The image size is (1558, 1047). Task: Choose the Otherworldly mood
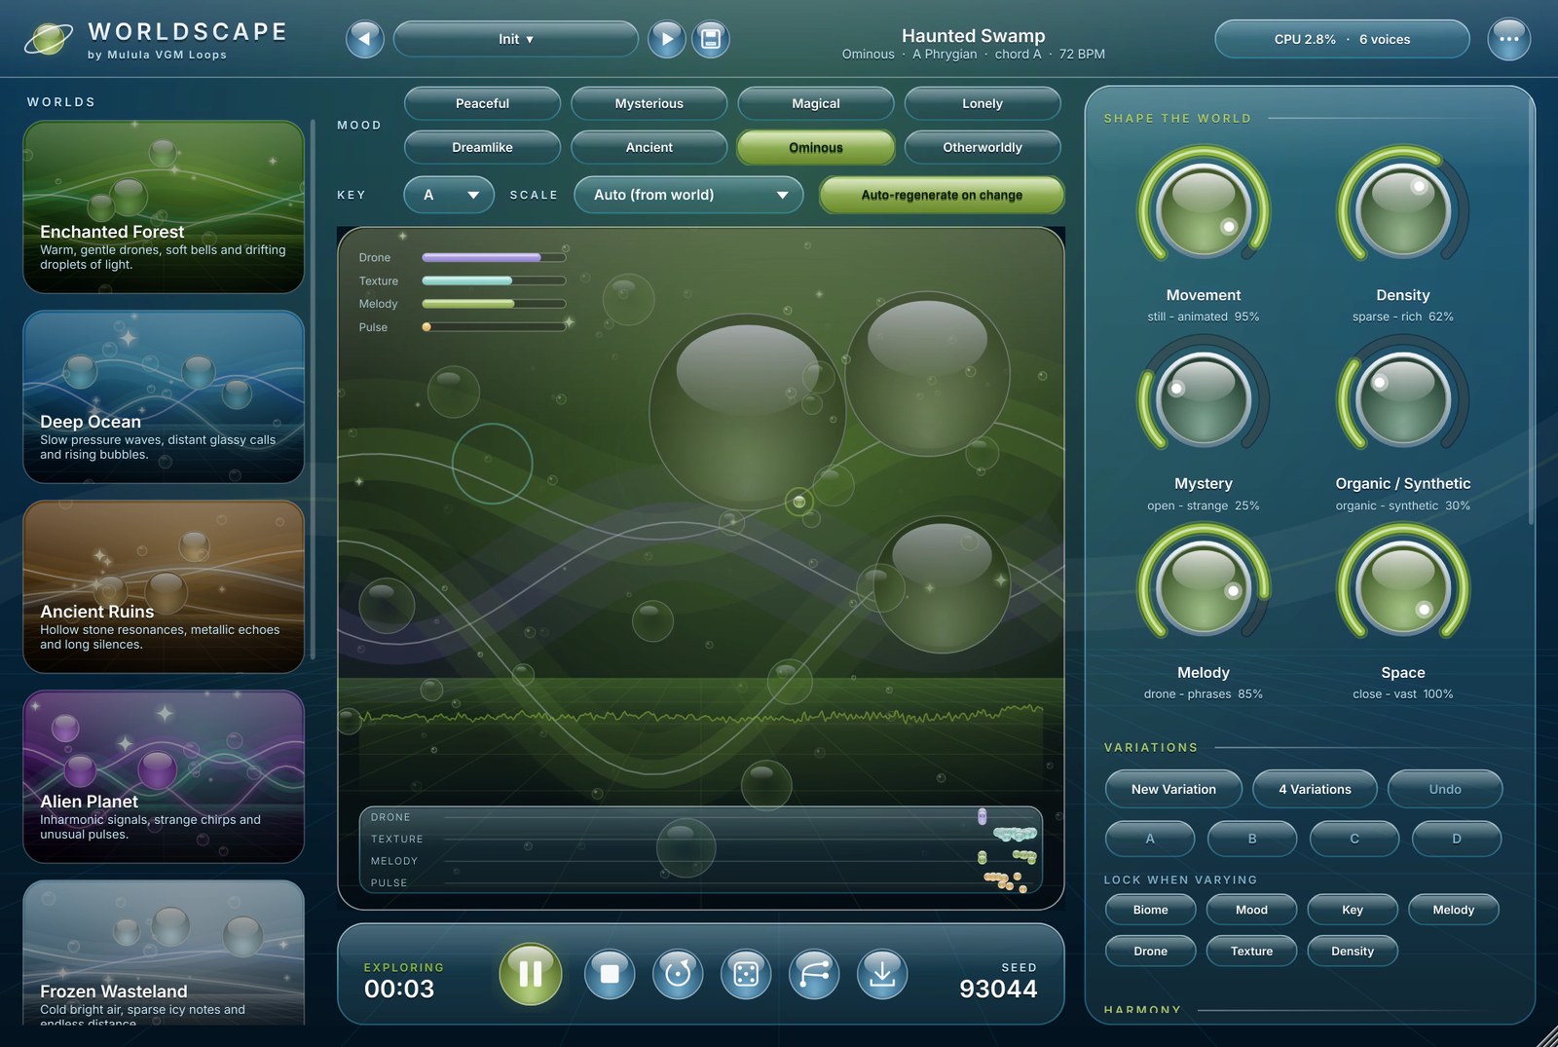pos(983,147)
